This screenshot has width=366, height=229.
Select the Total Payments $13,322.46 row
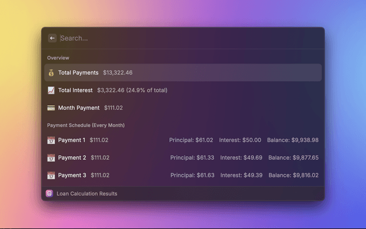click(183, 73)
